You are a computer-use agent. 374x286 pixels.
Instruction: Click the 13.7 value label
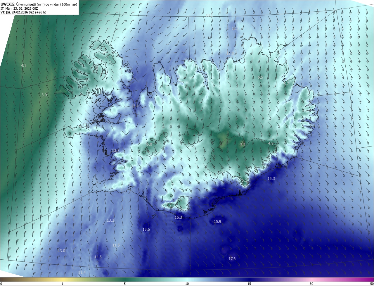(116, 150)
